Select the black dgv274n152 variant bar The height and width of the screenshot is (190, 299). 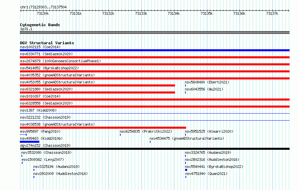coord(155,149)
